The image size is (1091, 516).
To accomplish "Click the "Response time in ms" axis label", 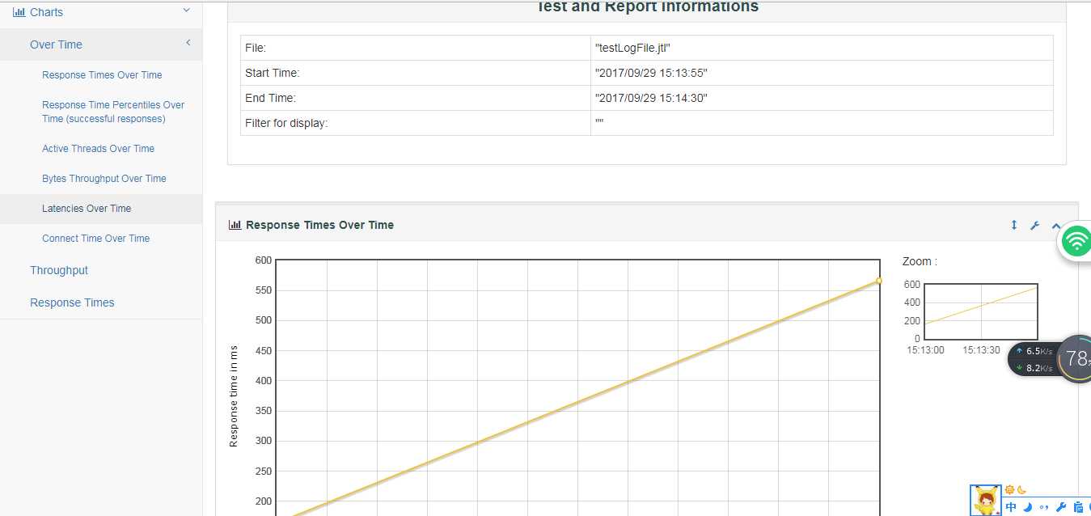I will click(234, 395).
